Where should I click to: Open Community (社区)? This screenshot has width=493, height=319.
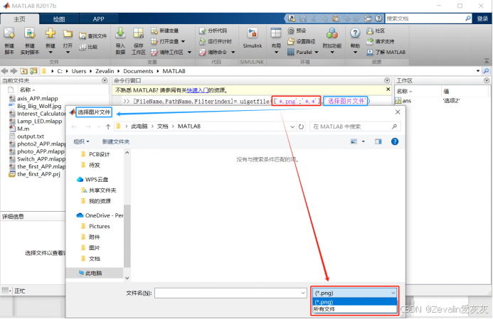pos(376,31)
